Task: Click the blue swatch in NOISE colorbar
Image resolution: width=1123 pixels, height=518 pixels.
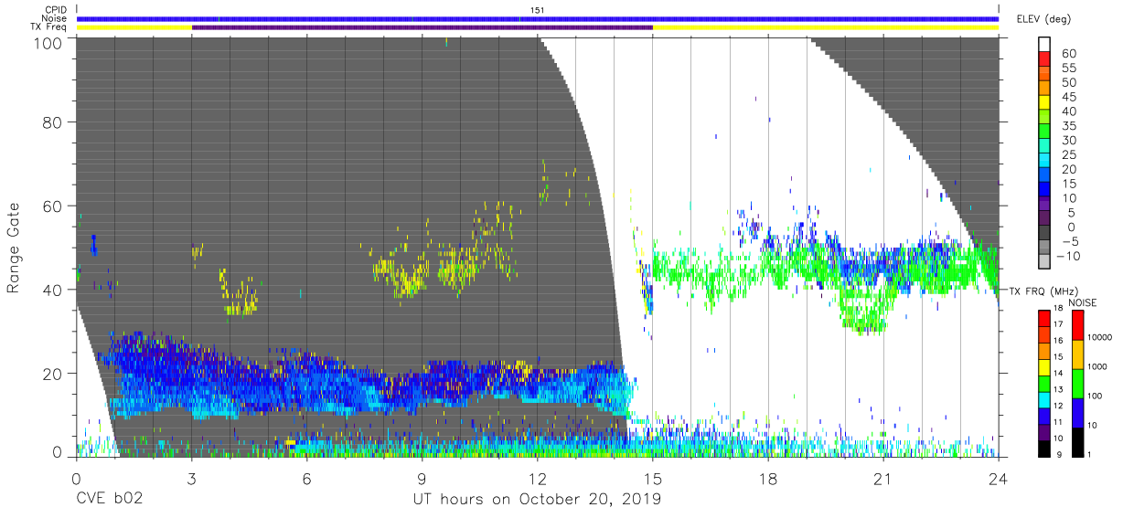Action: (x=1077, y=412)
